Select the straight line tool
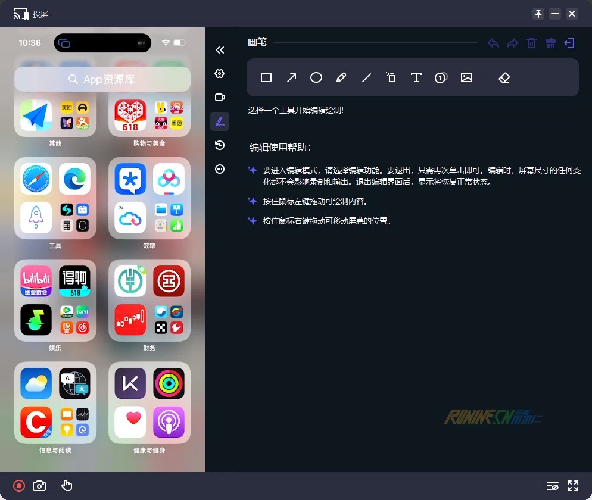The width and height of the screenshot is (592, 500). 366,77
